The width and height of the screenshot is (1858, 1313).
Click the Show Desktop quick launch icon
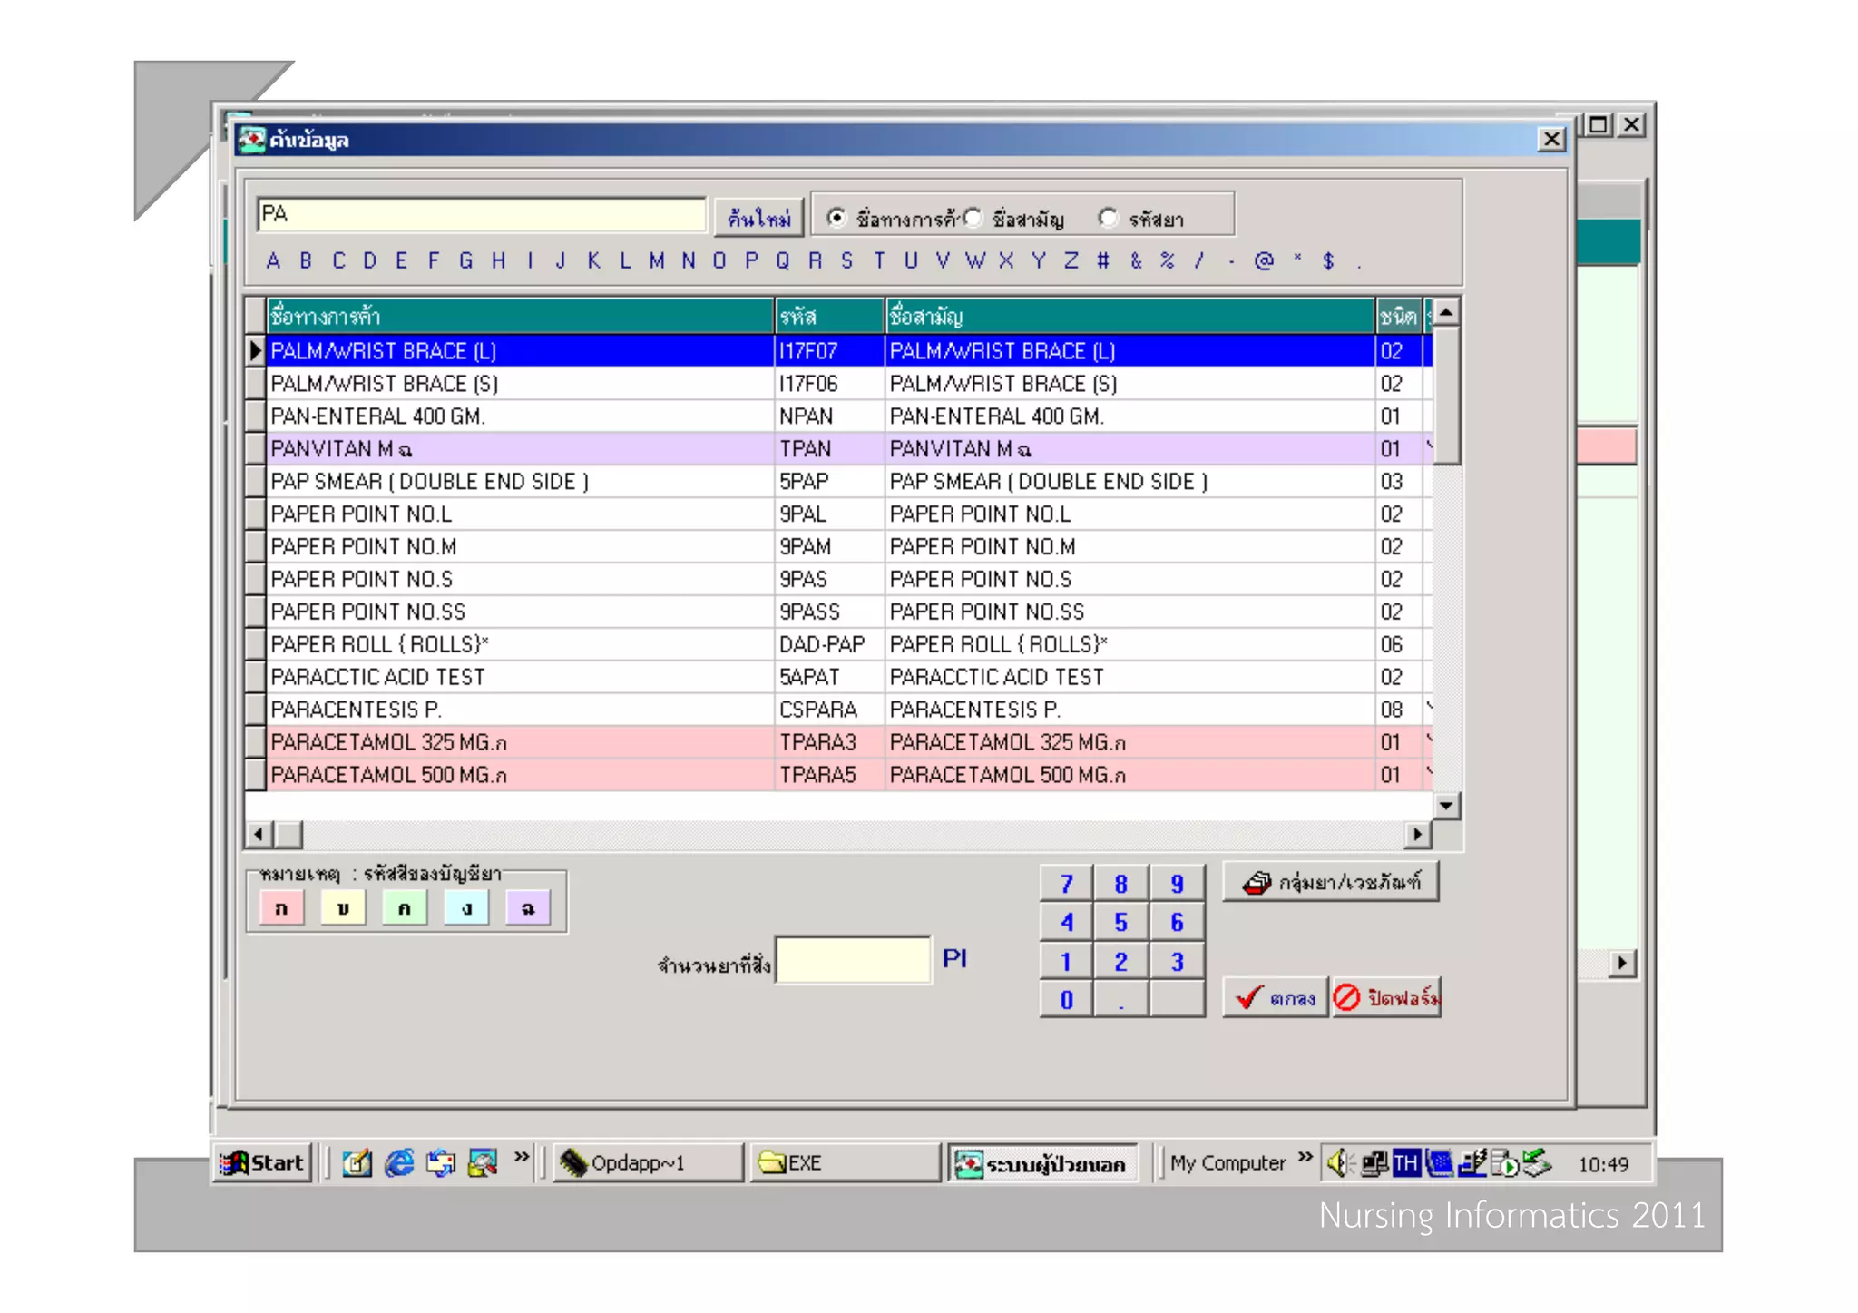pyautogui.click(x=357, y=1162)
